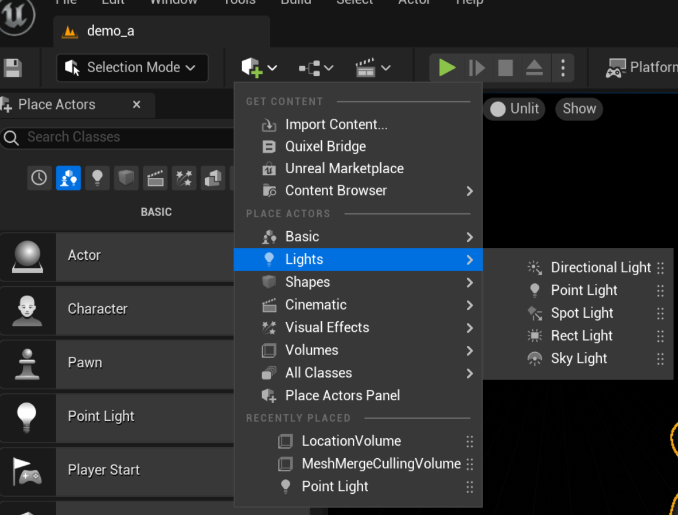Image resolution: width=678 pixels, height=515 pixels.
Task: Open Quixel Bridge from menu
Action: 358,147
